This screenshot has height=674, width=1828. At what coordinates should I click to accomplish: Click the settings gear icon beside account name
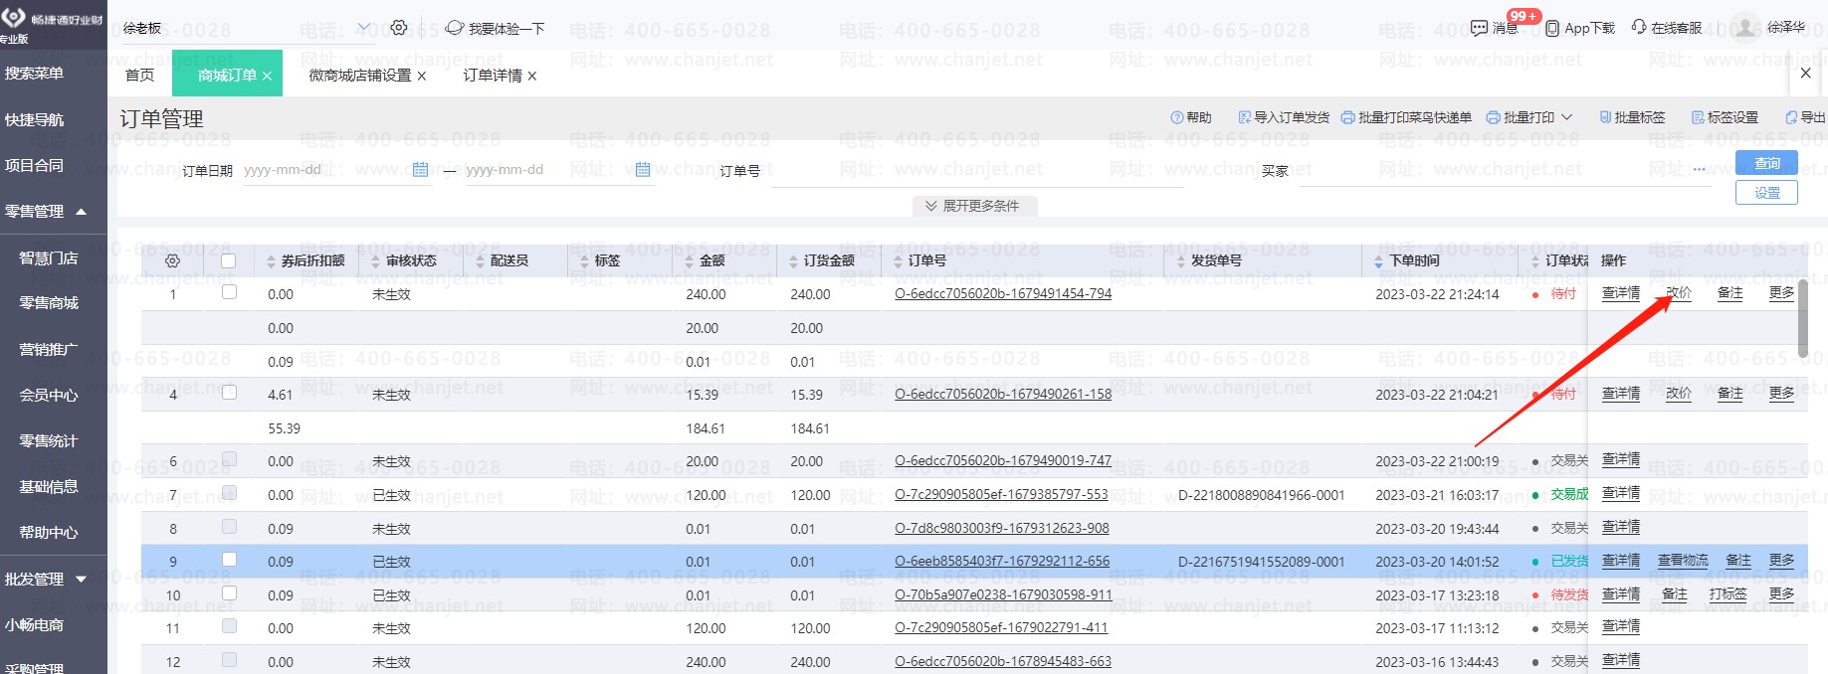tap(399, 28)
